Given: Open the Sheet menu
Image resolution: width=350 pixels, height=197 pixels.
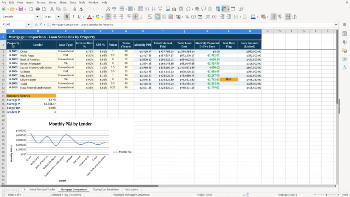Looking at the screenshot, I should [63, 2].
